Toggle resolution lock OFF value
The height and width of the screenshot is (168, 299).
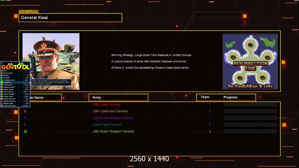pyautogui.click(x=26, y=80)
